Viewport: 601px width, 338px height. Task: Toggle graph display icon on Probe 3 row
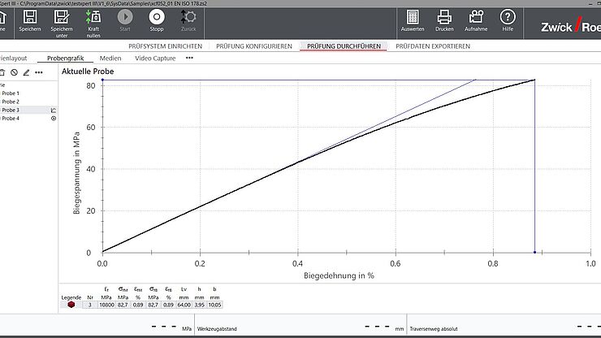(54, 110)
